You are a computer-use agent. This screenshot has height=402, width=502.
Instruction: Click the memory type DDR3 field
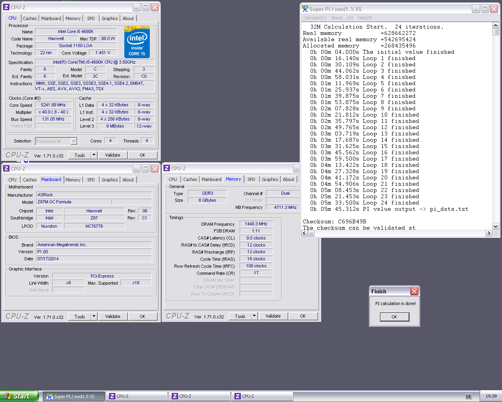tap(207, 193)
